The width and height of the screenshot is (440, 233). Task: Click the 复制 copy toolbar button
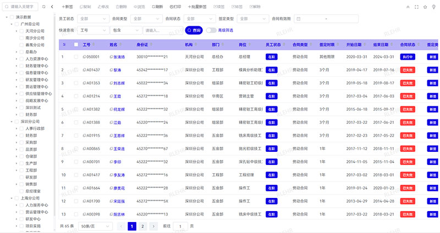pyautogui.click(x=85, y=7)
